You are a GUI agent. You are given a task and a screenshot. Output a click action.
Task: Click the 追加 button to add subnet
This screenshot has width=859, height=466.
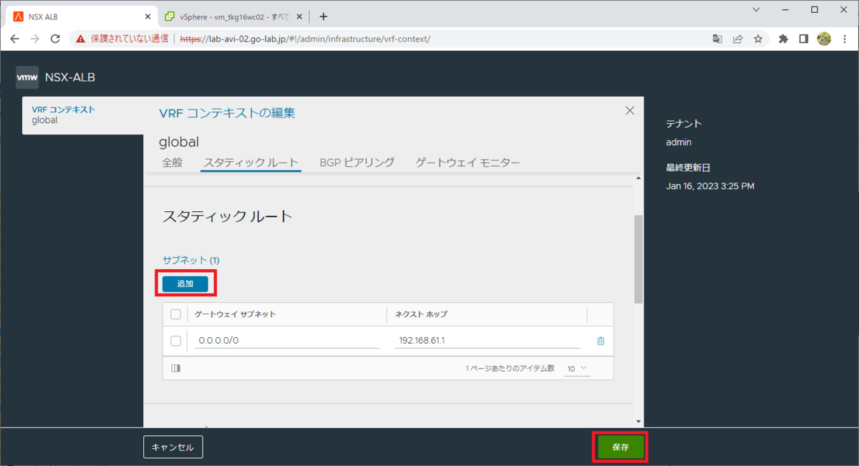[x=185, y=283]
